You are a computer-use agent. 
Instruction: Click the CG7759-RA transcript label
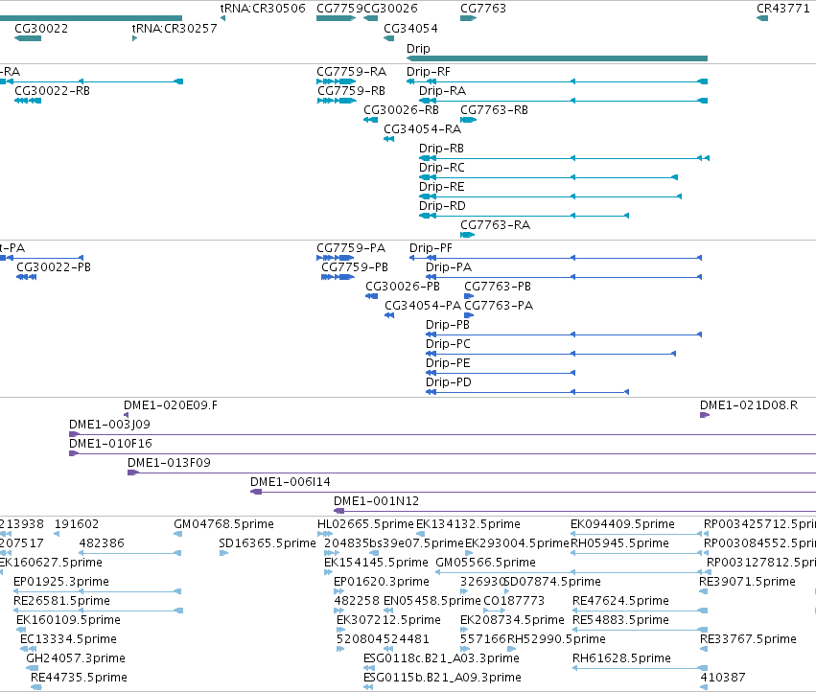(351, 72)
